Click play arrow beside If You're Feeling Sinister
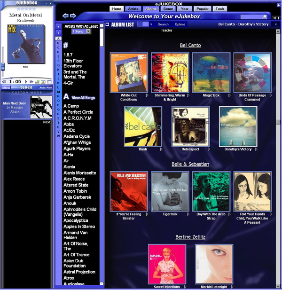Image resolution: width=282 pixels, height=290 pixels. pyautogui.click(x=147, y=214)
